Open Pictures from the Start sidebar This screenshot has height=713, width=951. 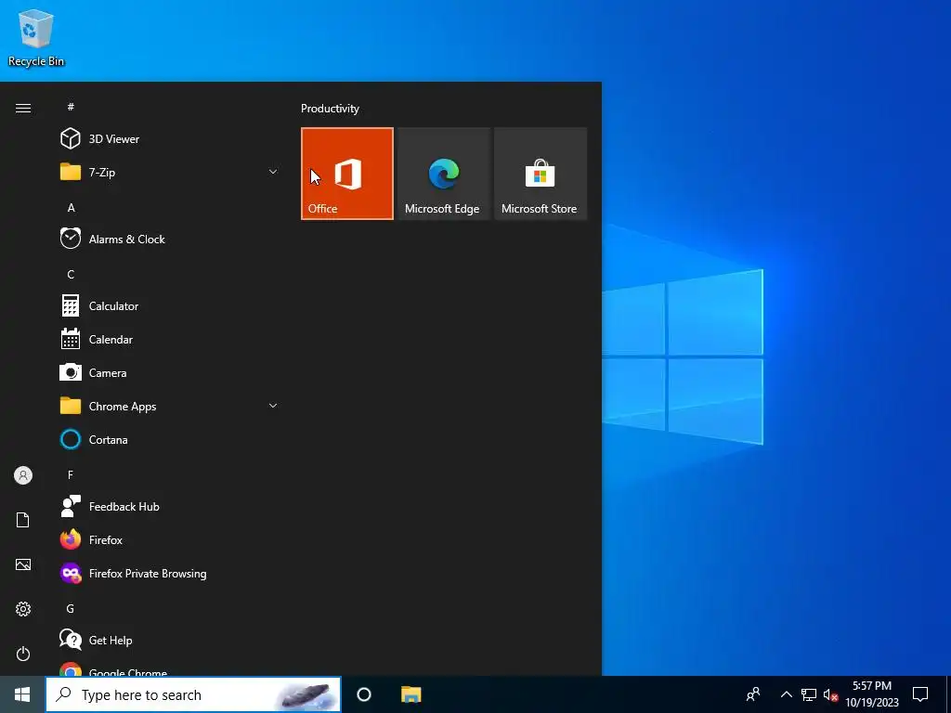click(23, 564)
